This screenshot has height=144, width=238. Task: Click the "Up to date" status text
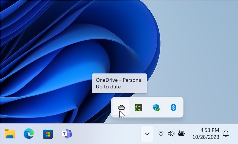coord(108,87)
